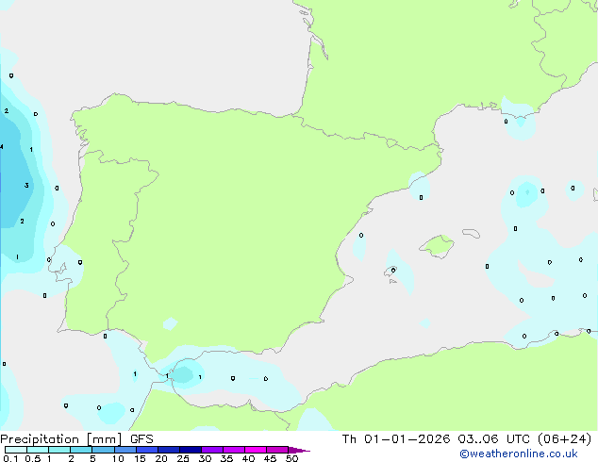Pick the 15–20 mm legend color swatch
Image resolution: width=598 pixels, height=462 pixels.
pos(147,450)
